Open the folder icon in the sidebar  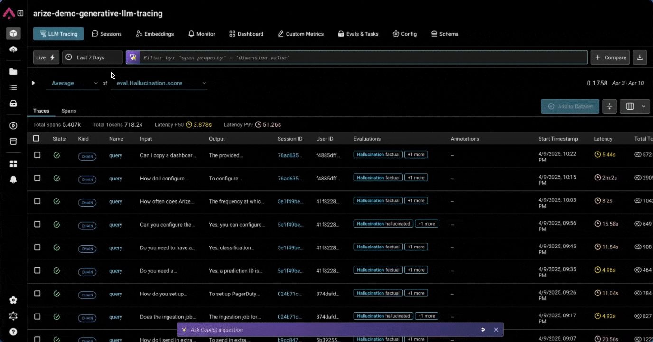[x=13, y=72]
